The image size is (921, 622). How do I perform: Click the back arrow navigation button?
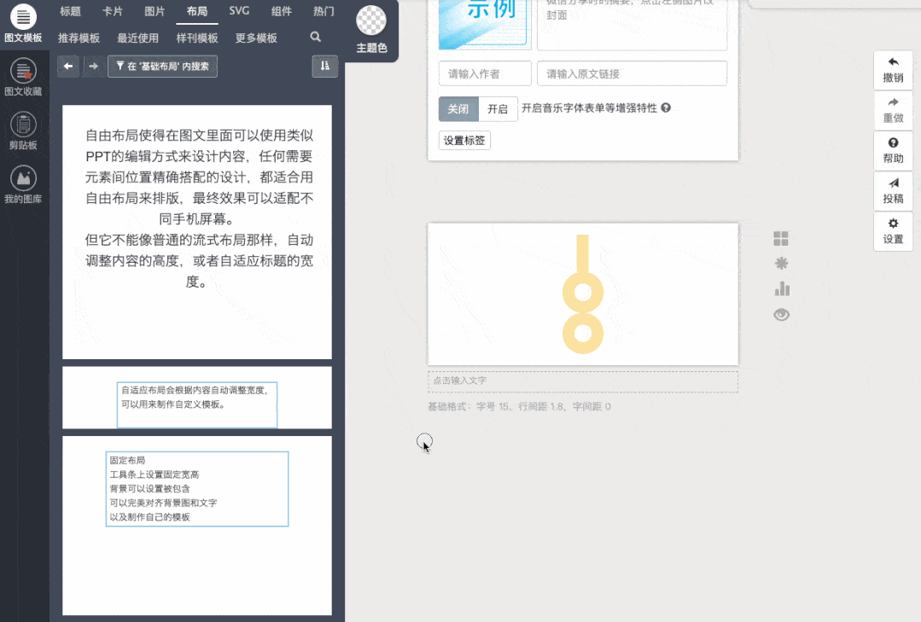point(68,66)
